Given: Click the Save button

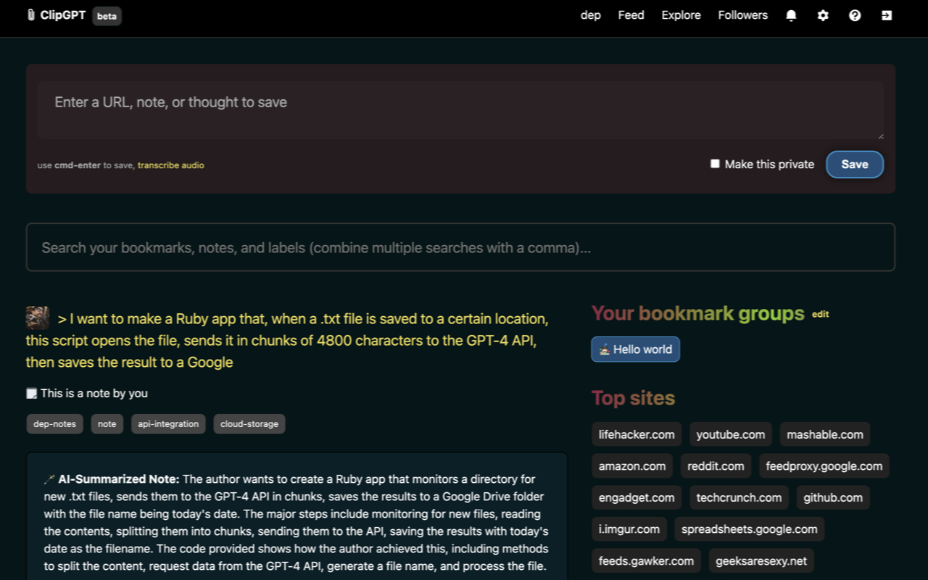Looking at the screenshot, I should click(855, 165).
